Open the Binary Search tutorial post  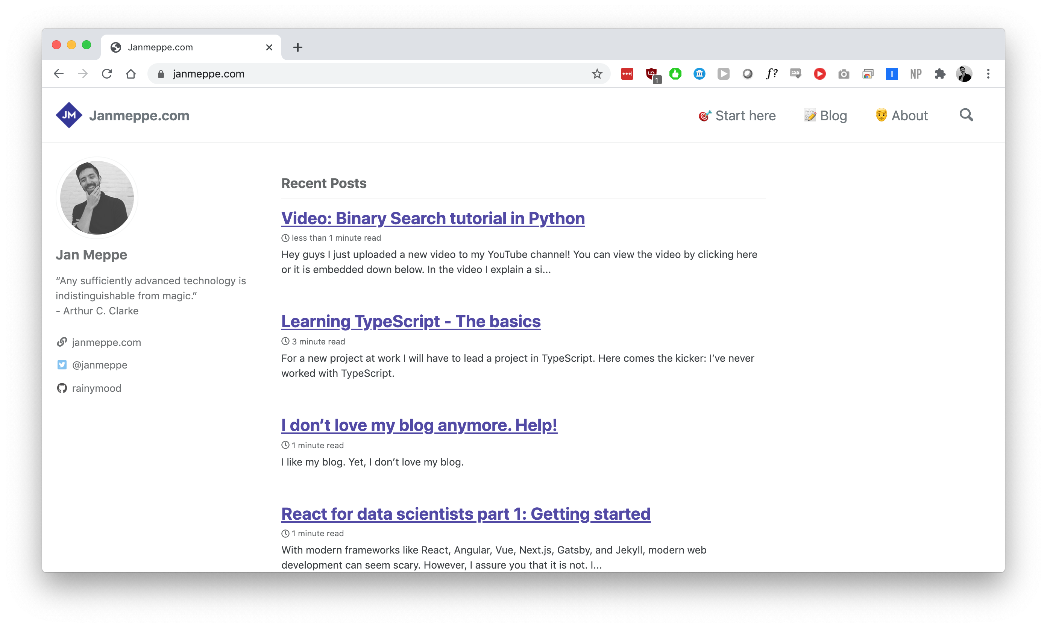tap(433, 218)
